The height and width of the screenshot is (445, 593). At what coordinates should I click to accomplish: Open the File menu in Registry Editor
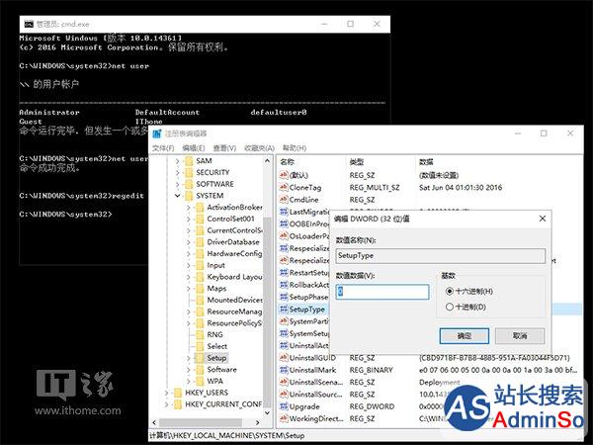[163, 148]
